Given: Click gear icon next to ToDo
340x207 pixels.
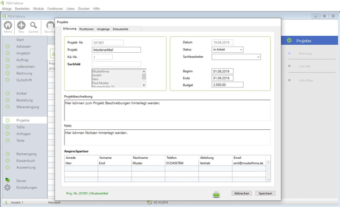Looking at the screenshot, I should (7, 127).
